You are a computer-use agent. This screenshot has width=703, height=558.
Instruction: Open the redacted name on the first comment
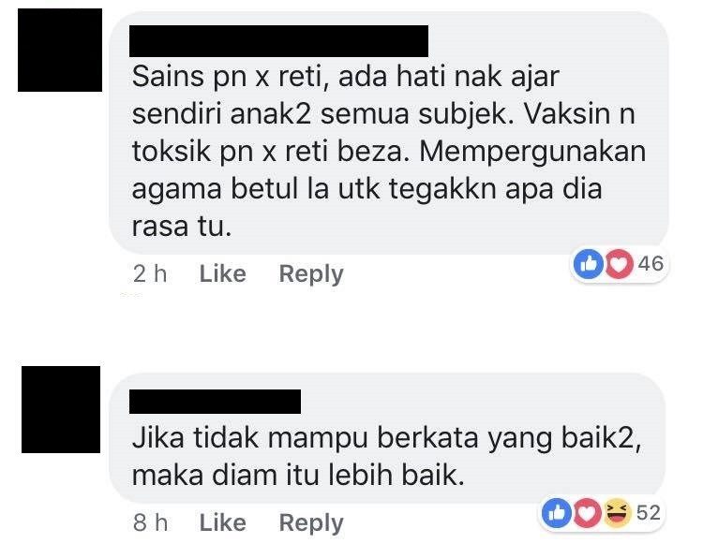coord(279,41)
